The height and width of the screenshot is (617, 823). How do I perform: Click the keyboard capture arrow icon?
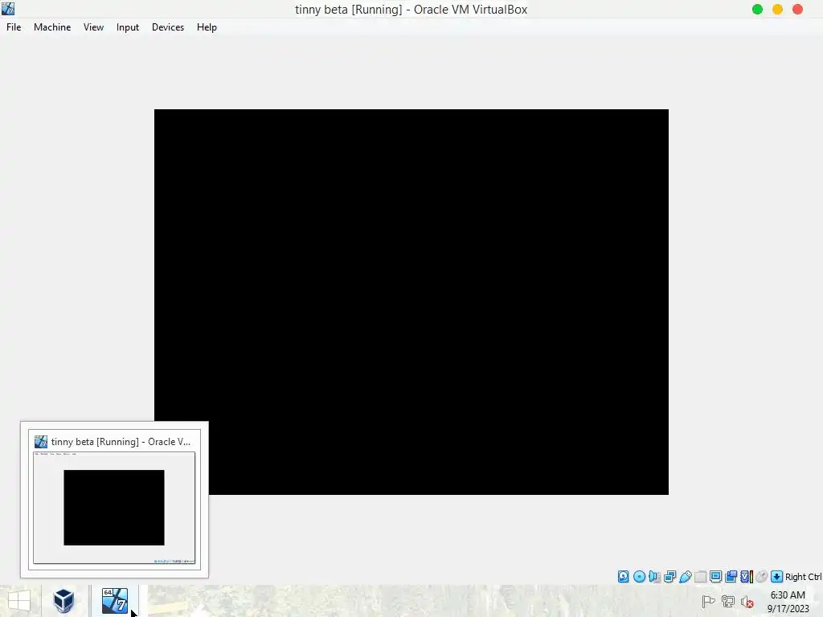point(777,577)
